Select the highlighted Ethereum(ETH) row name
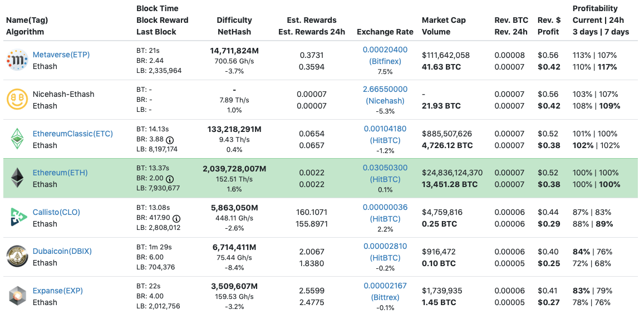Image resolution: width=644 pixels, height=314 pixels. 60,173
